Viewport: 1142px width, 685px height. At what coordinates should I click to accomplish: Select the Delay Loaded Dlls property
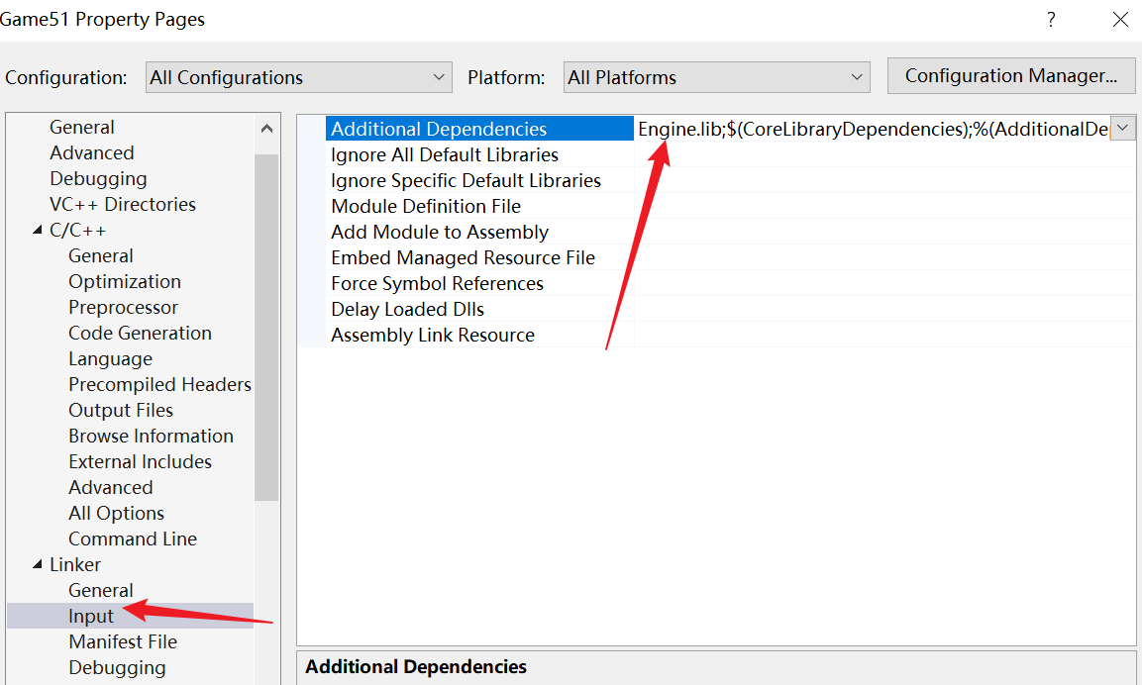tap(407, 309)
